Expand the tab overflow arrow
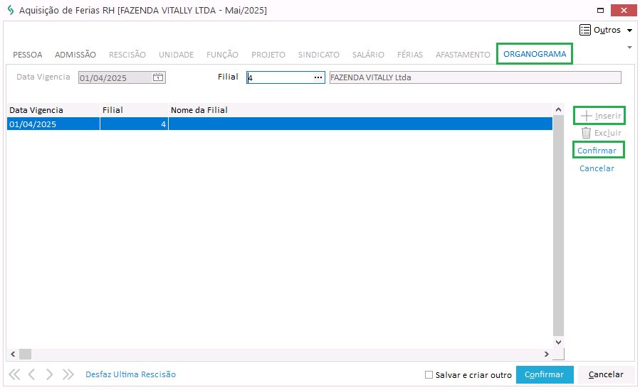This screenshot has width=640, height=390. (629, 48)
